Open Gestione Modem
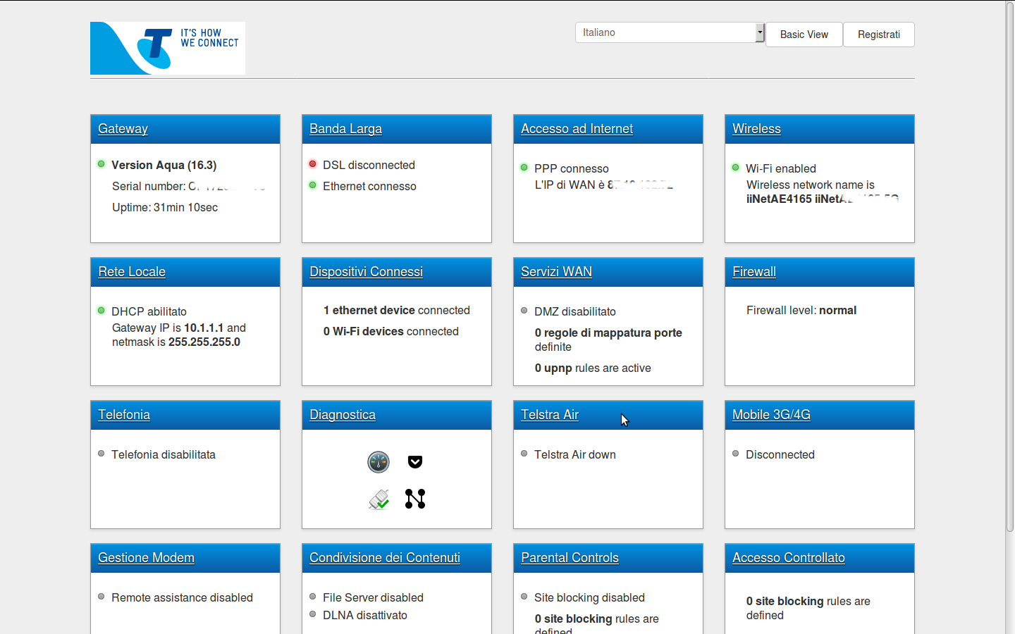The height and width of the screenshot is (634, 1015). pos(147,558)
